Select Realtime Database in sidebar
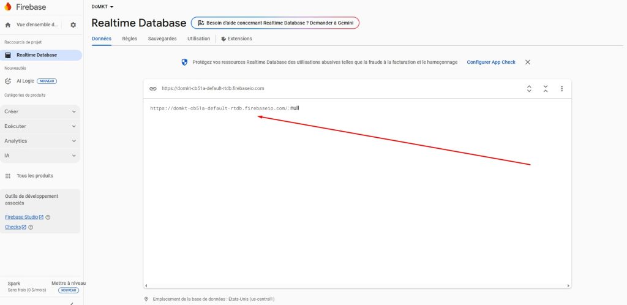The width and height of the screenshot is (627, 305). 41,55
